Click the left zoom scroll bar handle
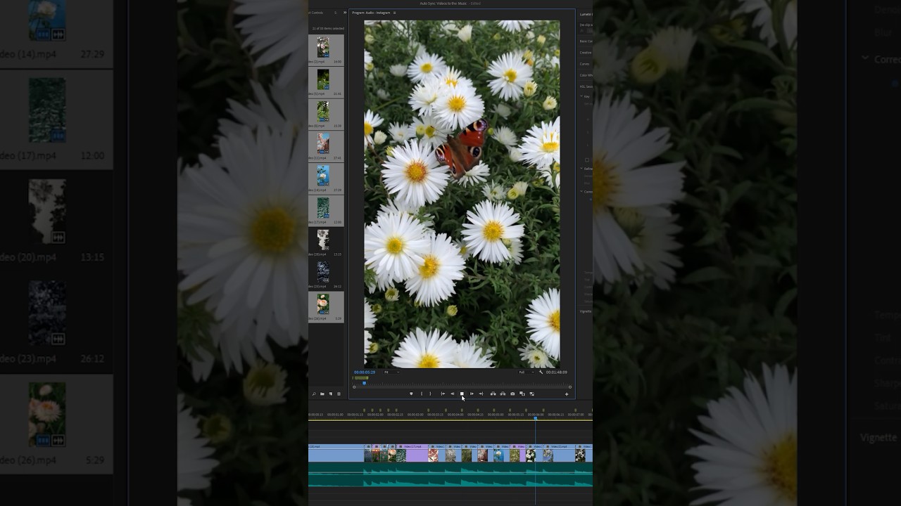901x506 pixels. click(354, 387)
